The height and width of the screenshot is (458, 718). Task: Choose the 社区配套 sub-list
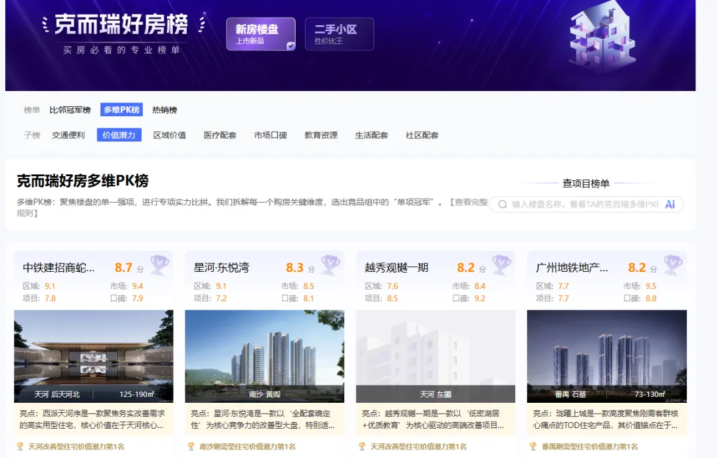[x=421, y=135]
